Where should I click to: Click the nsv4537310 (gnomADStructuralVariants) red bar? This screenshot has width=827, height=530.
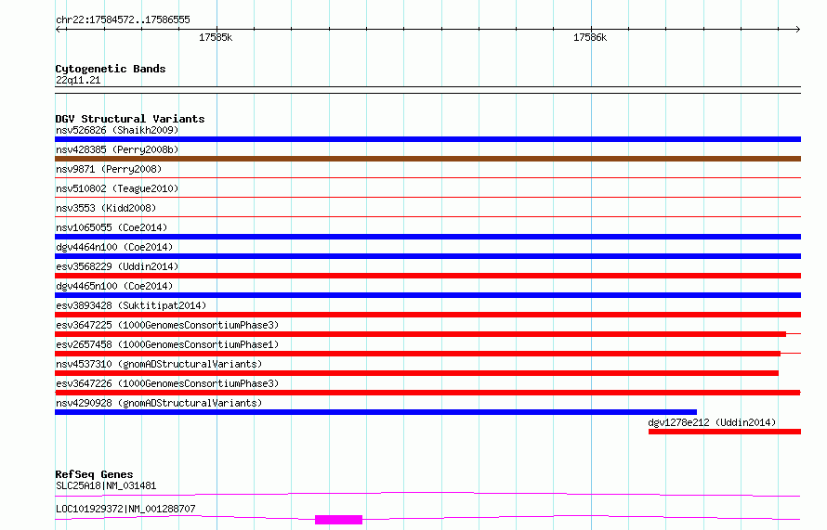click(416, 373)
